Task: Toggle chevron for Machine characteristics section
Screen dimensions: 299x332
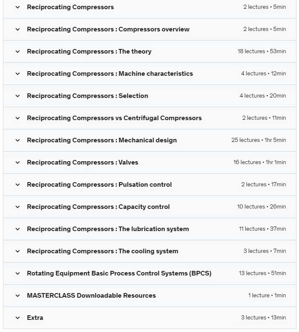Action: (x=18, y=74)
